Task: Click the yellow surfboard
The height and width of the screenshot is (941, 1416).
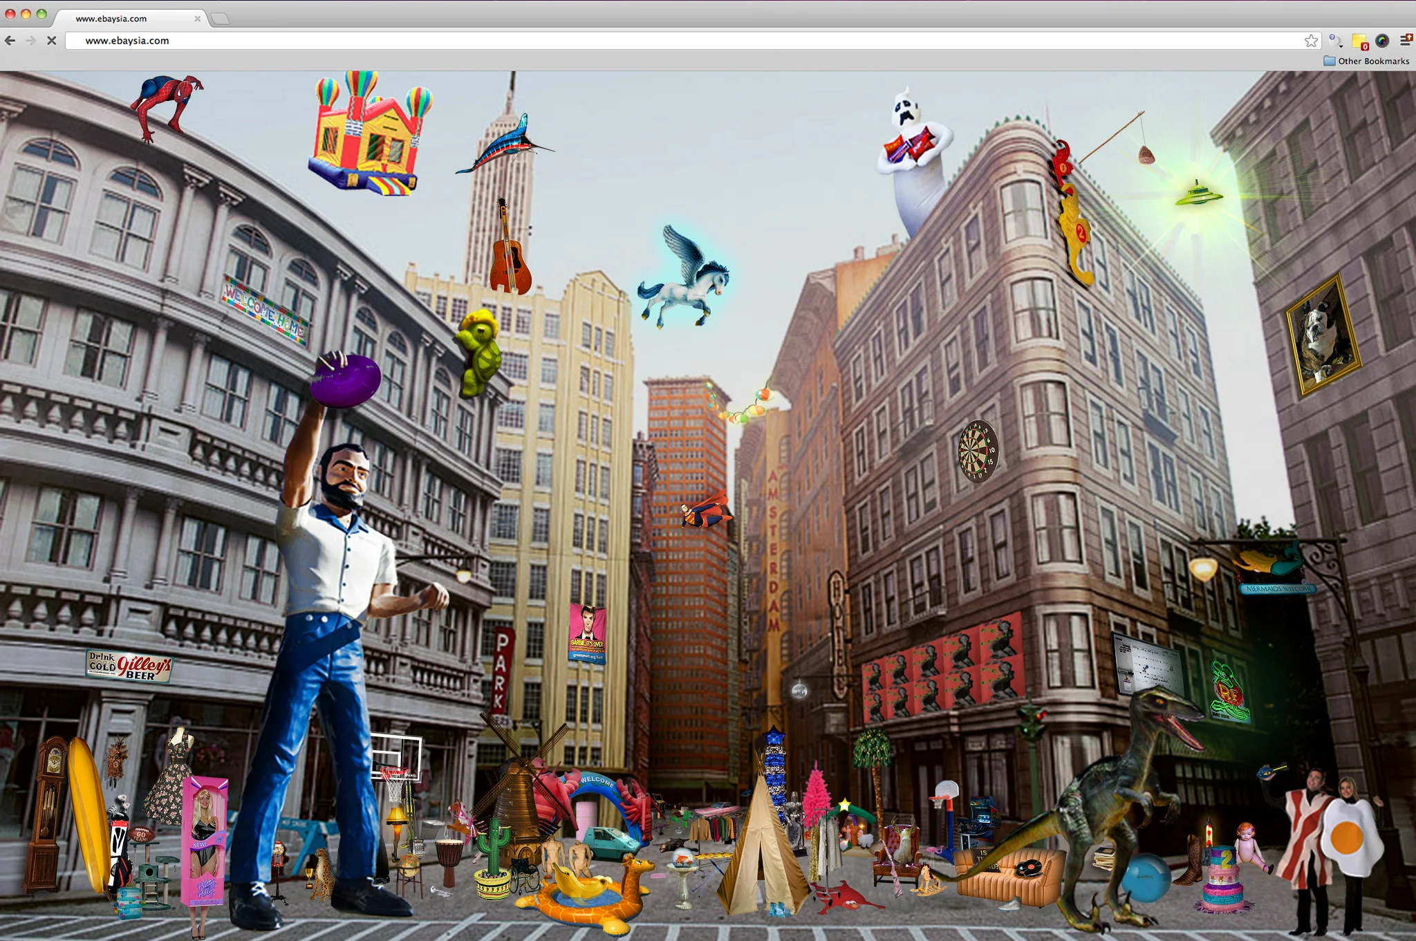Action: [88, 814]
